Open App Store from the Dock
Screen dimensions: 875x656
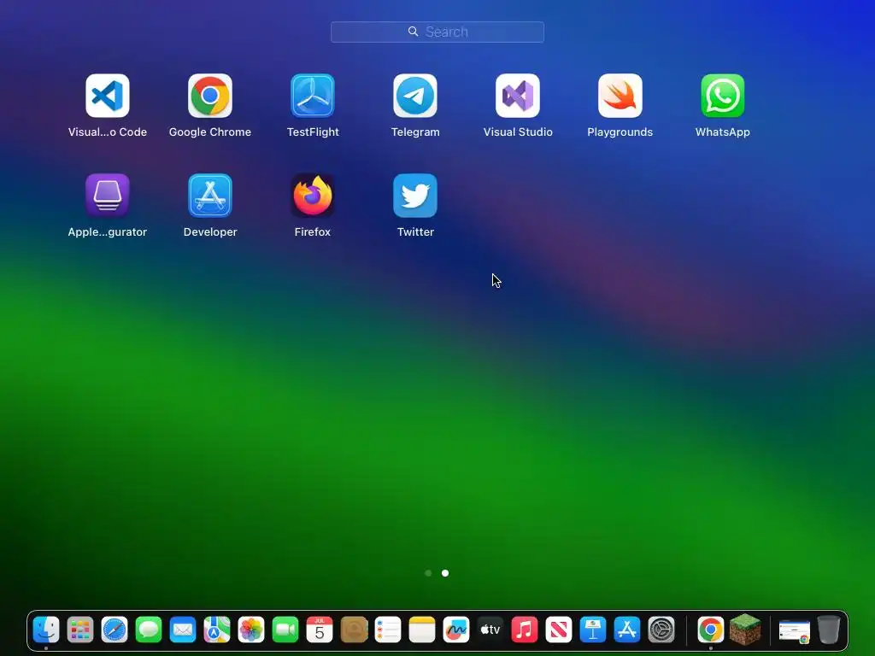pyautogui.click(x=627, y=630)
